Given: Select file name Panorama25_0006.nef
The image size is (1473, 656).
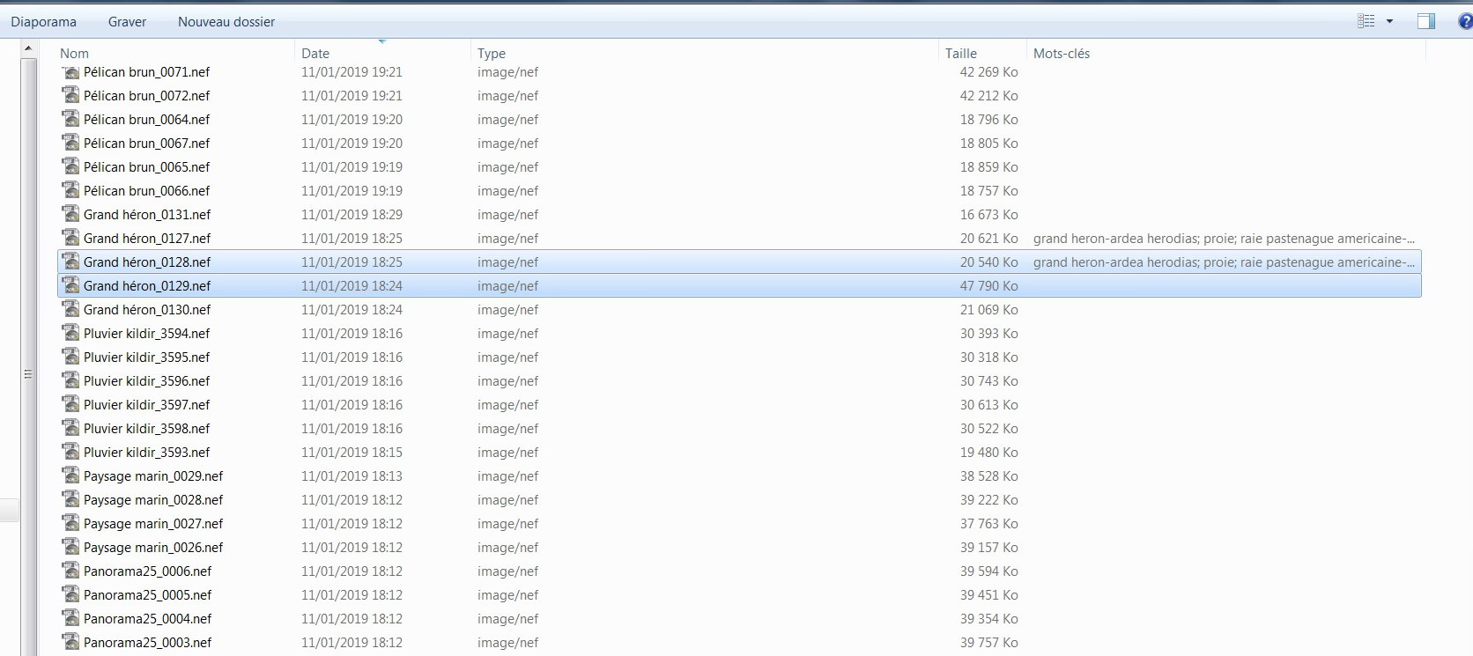Looking at the screenshot, I should coord(147,571).
